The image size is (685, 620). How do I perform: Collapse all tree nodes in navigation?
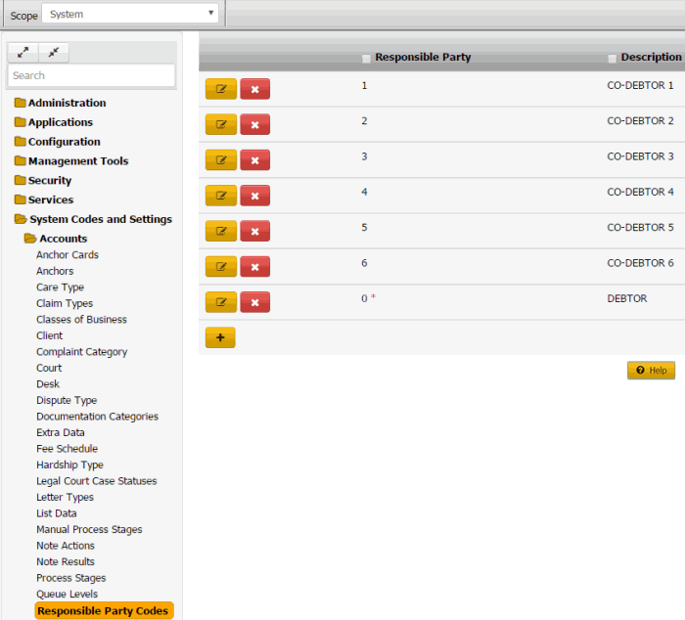(x=53, y=53)
